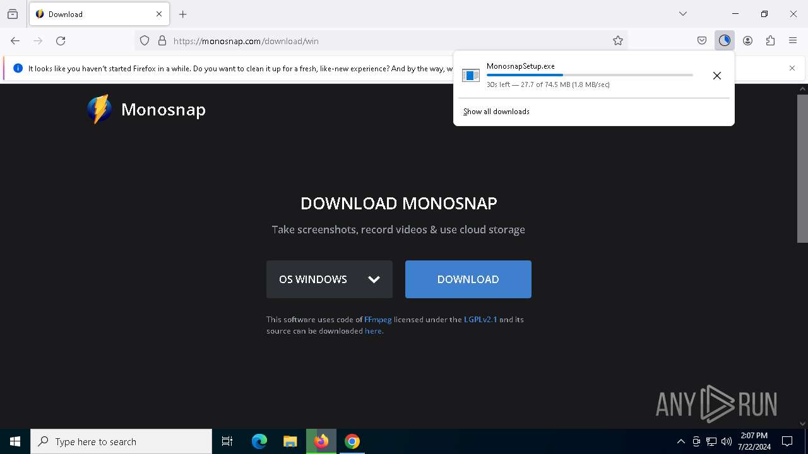This screenshot has height=454, width=808.
Task: Expand the OS WINDOWS selector
Action: click(x=330, y=279)
